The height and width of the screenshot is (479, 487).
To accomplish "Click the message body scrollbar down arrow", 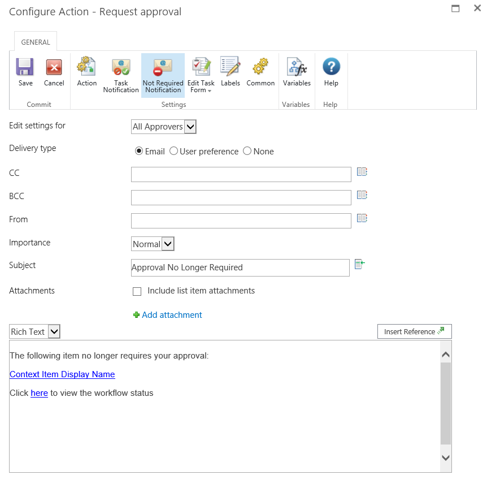I will tap(445, 457).
